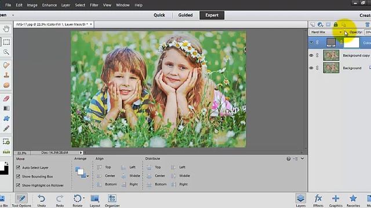Show the Effects panel
The height and width of the screenshot is (208, 371).
pos(318,200)
